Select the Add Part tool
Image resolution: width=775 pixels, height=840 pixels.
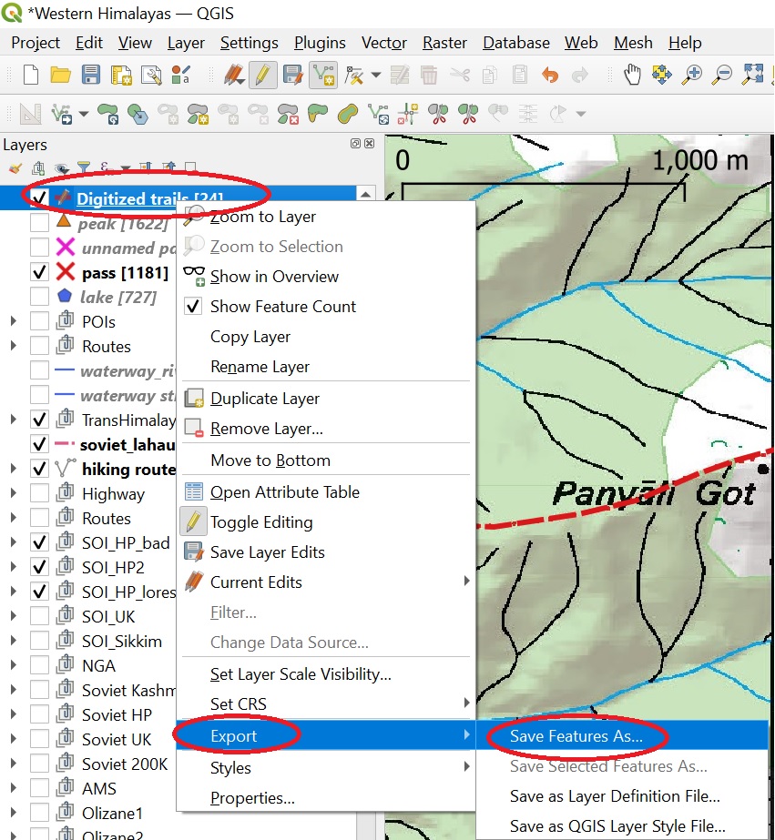tap(199, 114)
